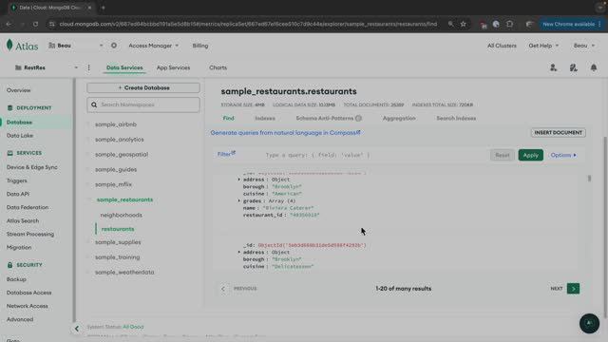This screenshot has width=608, height=342.
Task: Select the sample_supplies database
Action: click(x=118, y=242)
